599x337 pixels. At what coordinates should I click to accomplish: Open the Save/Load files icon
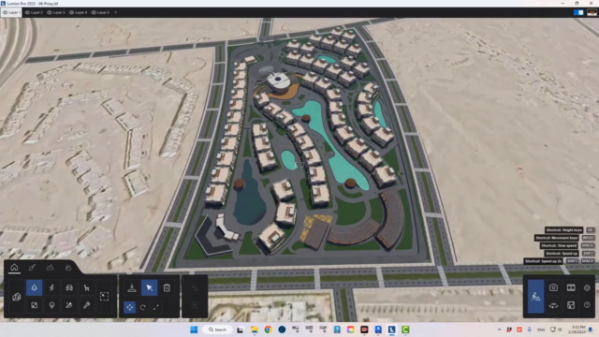[x=571, y=305]
